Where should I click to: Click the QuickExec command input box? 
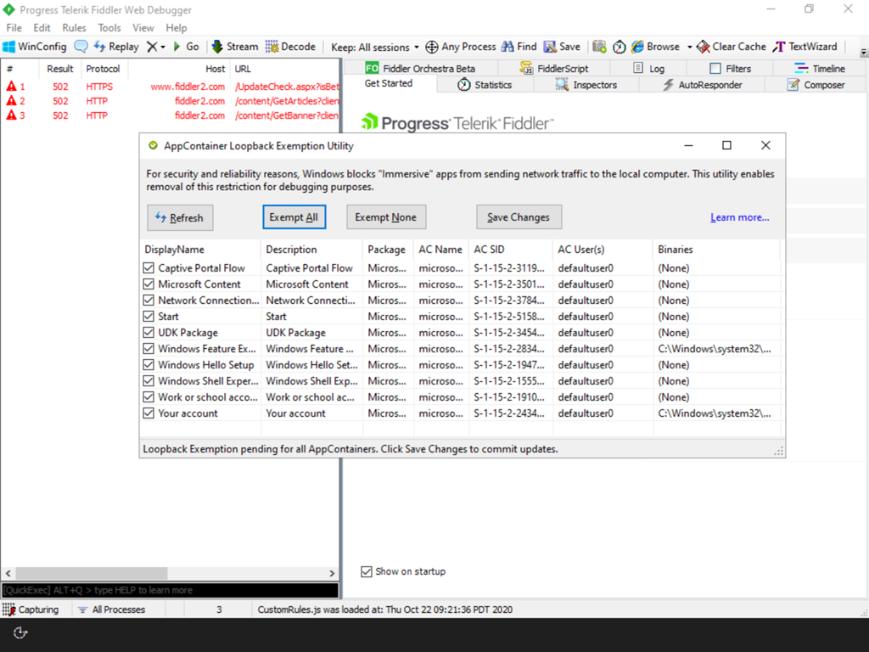(x=170, y=590)
